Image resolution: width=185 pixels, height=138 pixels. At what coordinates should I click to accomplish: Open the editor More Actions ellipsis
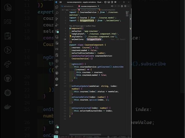coord(128,6)
